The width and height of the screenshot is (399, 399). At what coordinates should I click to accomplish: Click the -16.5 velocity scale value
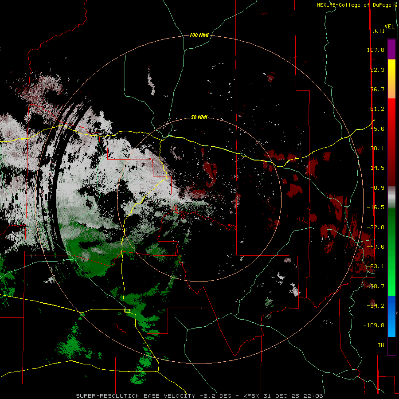[x=376, y=207]
